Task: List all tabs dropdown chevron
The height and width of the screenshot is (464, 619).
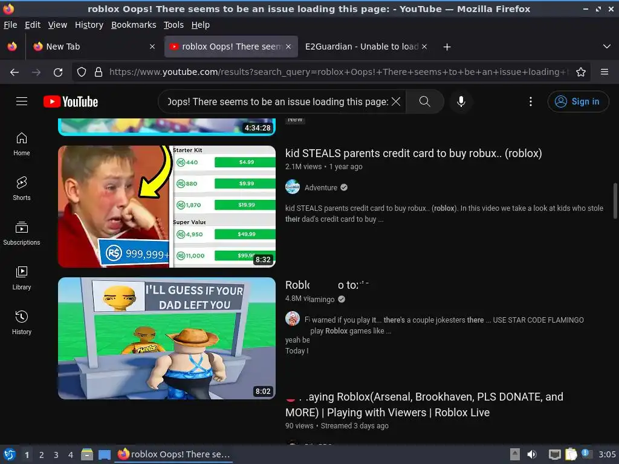Action: click(x=607, y=47)
